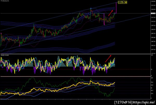
Task: Select the yellow 1135.58 price target label
Action: 122,2
